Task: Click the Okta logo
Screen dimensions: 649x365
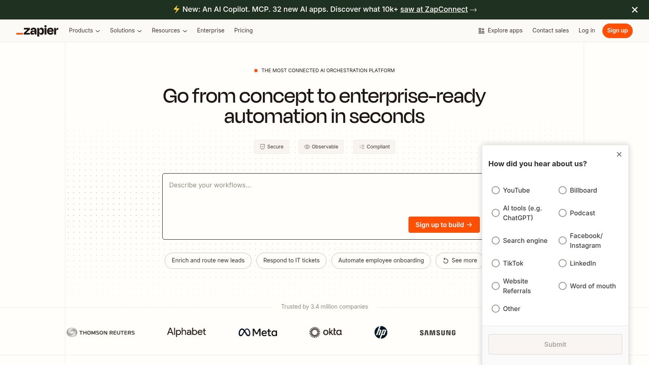Action: pos(326,332)
